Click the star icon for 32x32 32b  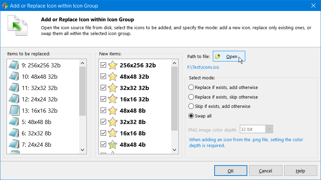[113, 88]
